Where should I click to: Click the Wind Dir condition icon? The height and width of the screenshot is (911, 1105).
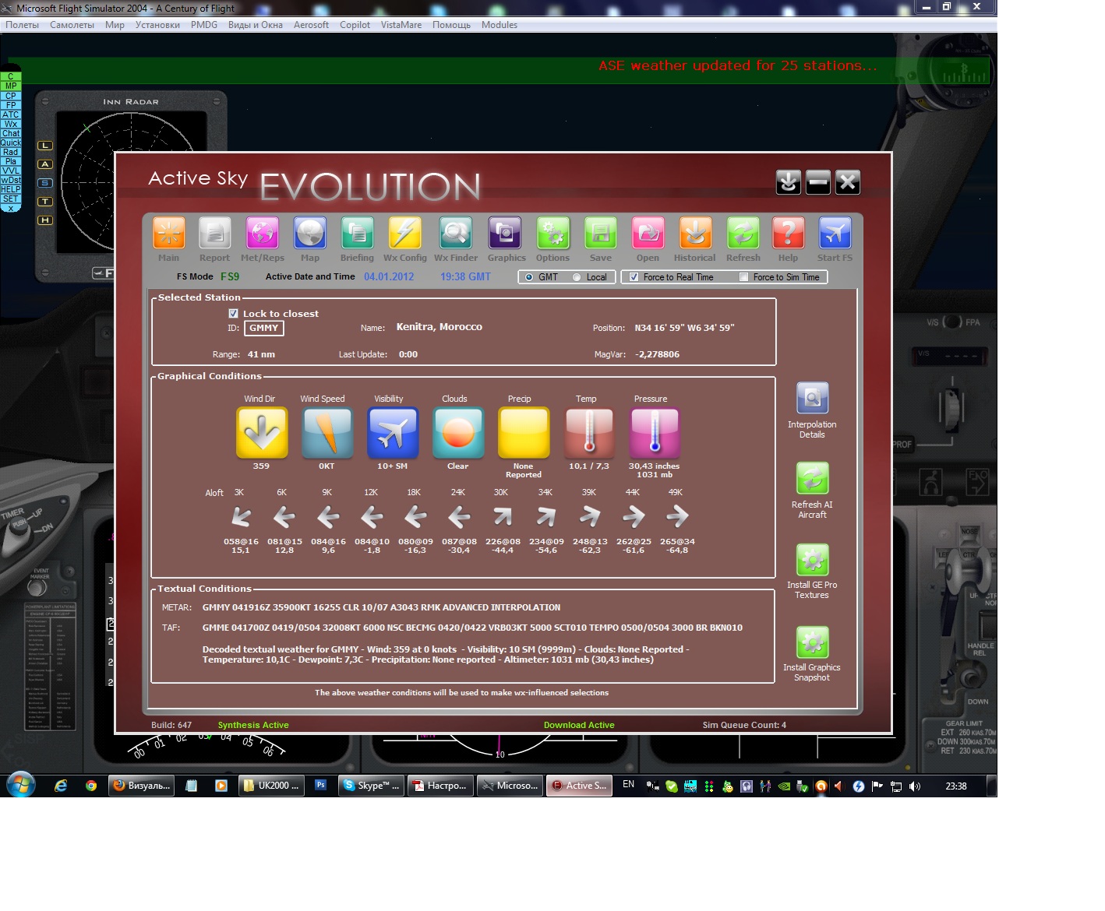point(262,433)
